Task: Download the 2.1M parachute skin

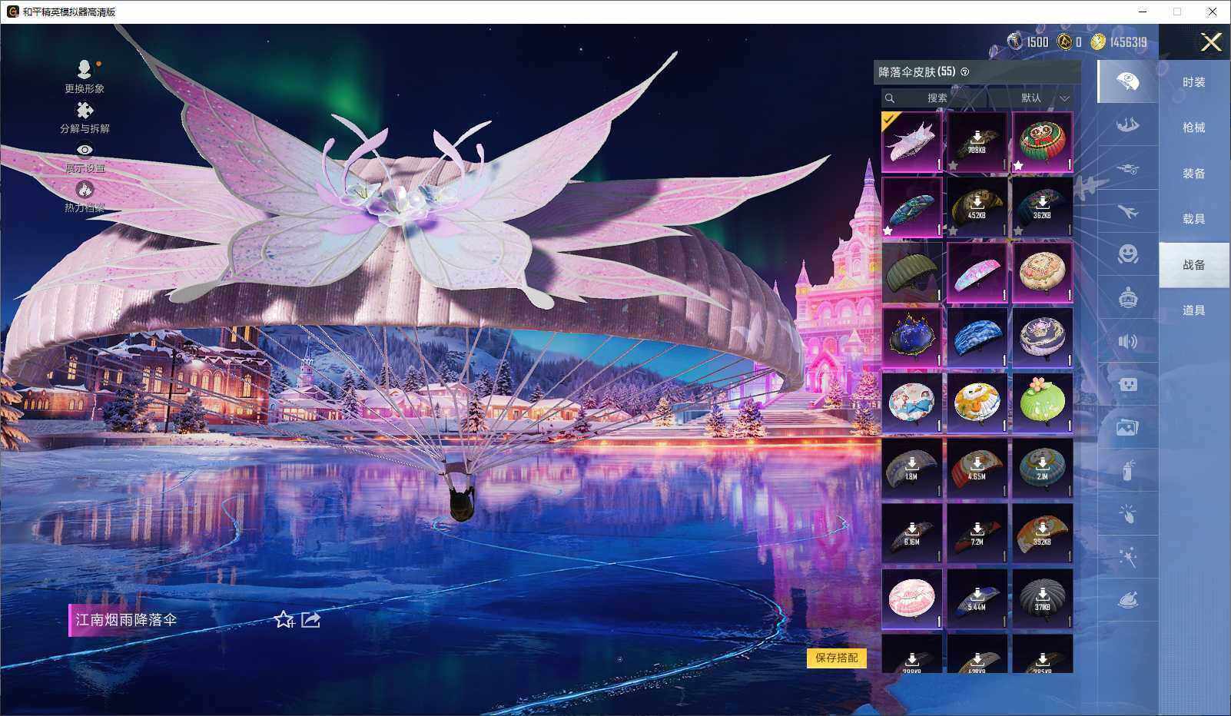Action: (x=1043, y=469)
